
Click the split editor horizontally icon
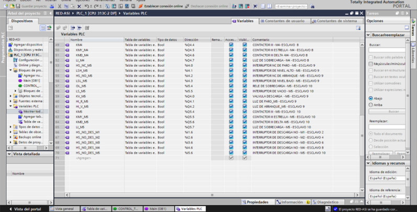tap(263, 6)
